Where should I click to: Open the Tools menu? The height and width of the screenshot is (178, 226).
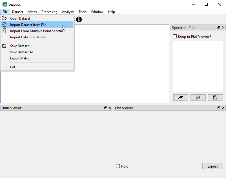[83, 12]
